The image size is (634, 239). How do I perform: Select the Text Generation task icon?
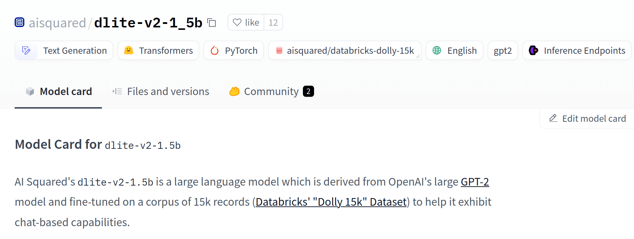click(26, 51)
